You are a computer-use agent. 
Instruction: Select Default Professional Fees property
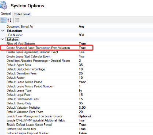[x=23, y=99]
